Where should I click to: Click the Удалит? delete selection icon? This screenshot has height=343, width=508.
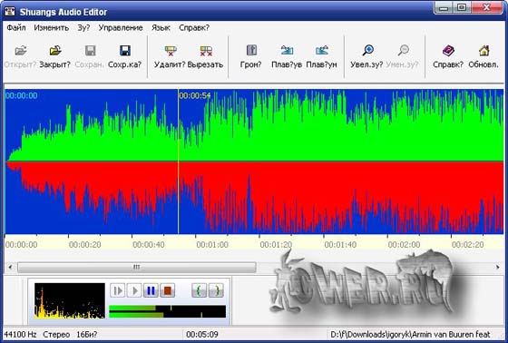coord(171,51)
